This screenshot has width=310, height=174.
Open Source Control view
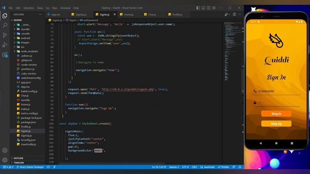(x=5, y=35)
